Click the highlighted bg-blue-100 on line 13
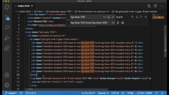The image size is (169, 95). coord(87,43)
